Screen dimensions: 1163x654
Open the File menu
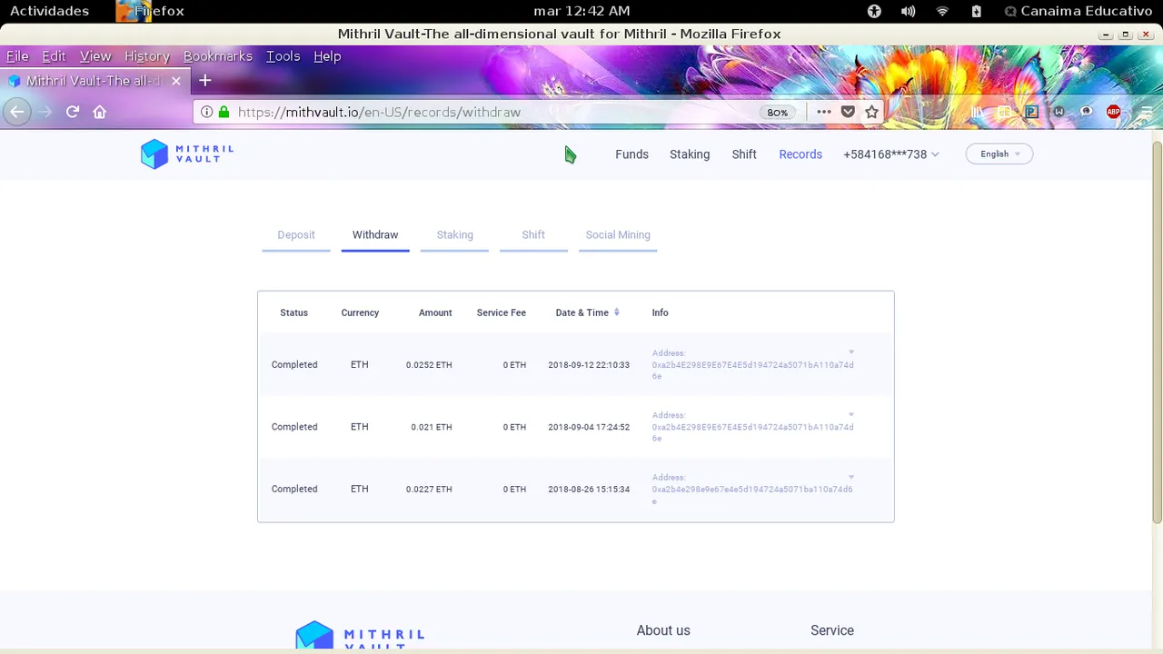click(x=17, y=56)
